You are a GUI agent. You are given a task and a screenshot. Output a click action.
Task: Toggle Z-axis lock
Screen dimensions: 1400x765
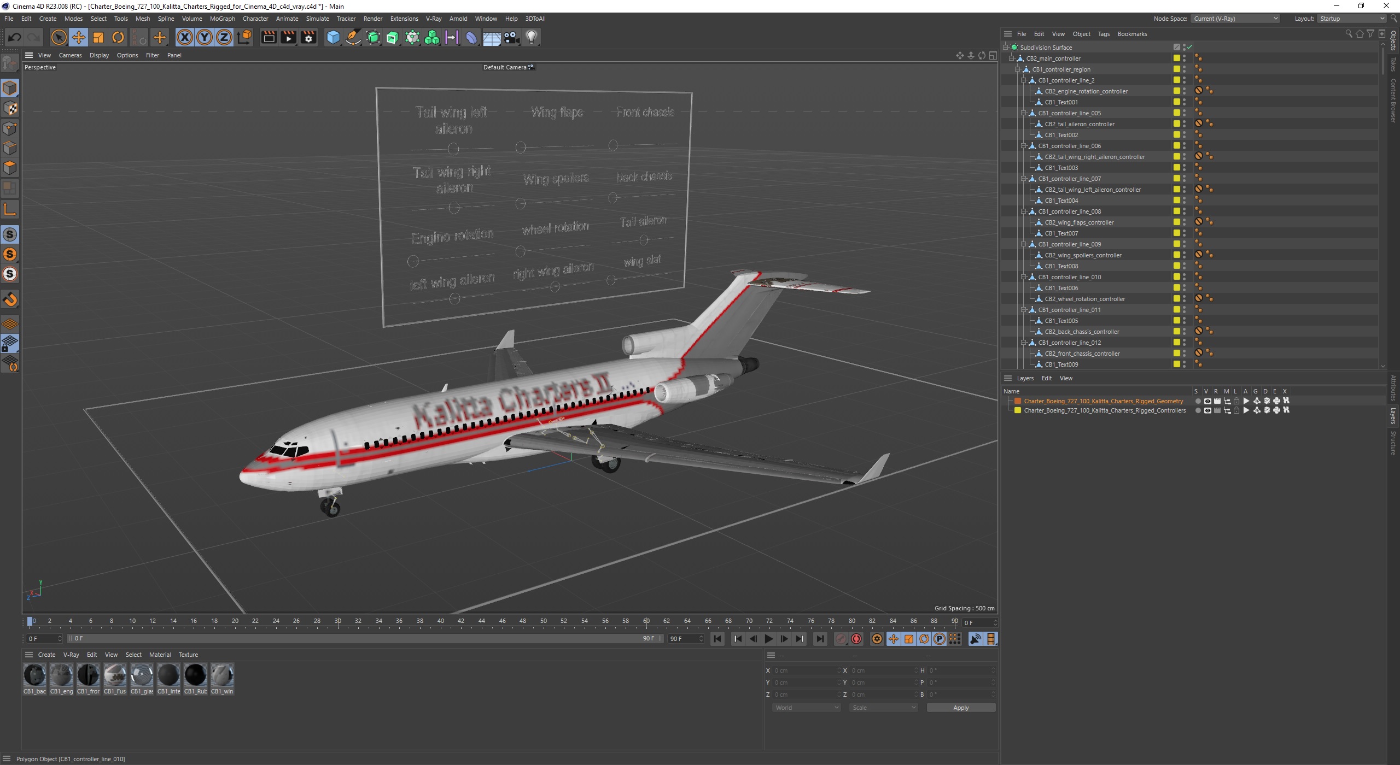coord(224,37)
